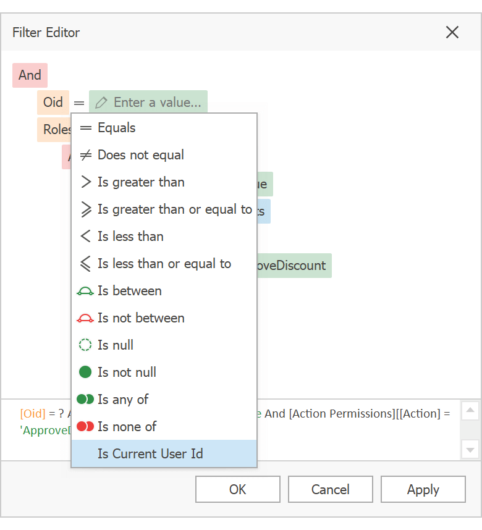Choose the 'Is less than' operator icon
The width and height of the screenshot is (482, 530).
pyautogui.click(x=84, y=236)
